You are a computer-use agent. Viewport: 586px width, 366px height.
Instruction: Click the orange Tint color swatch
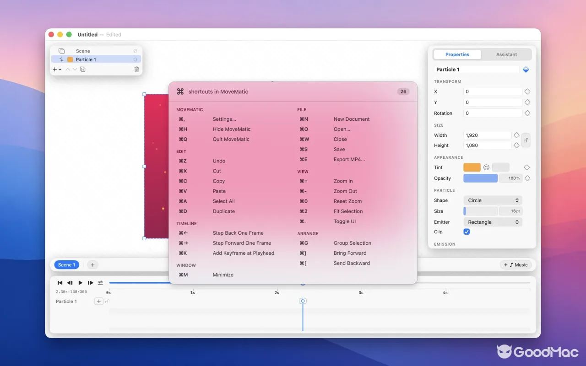tap(472, 167)
